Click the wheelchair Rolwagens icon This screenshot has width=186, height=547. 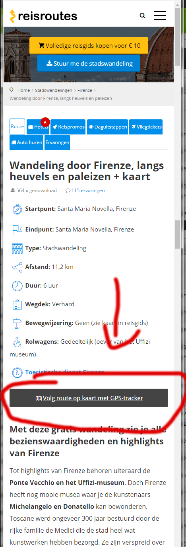[17, 342]
